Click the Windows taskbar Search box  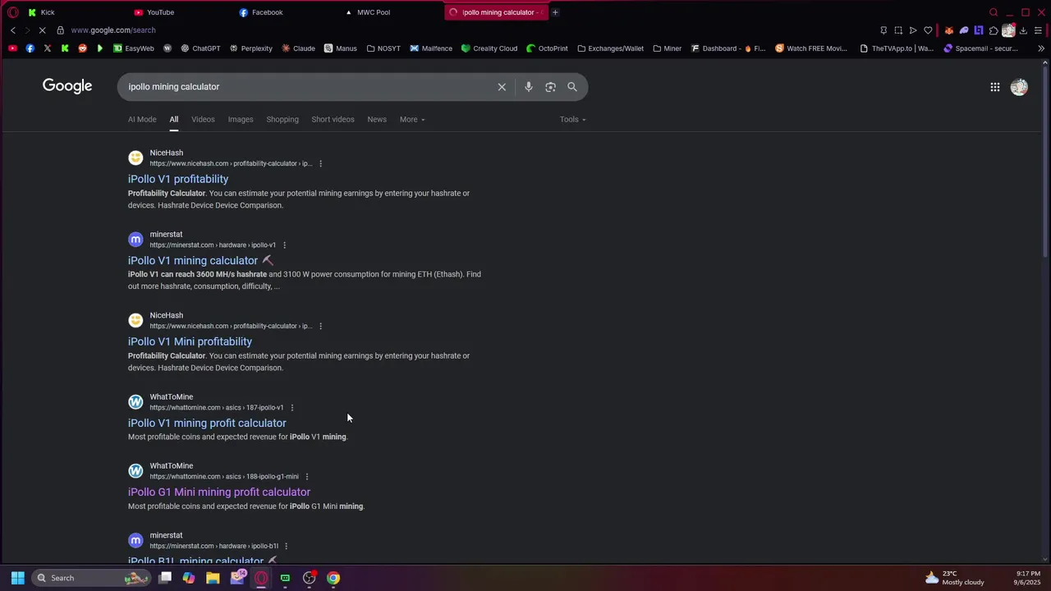92,578
